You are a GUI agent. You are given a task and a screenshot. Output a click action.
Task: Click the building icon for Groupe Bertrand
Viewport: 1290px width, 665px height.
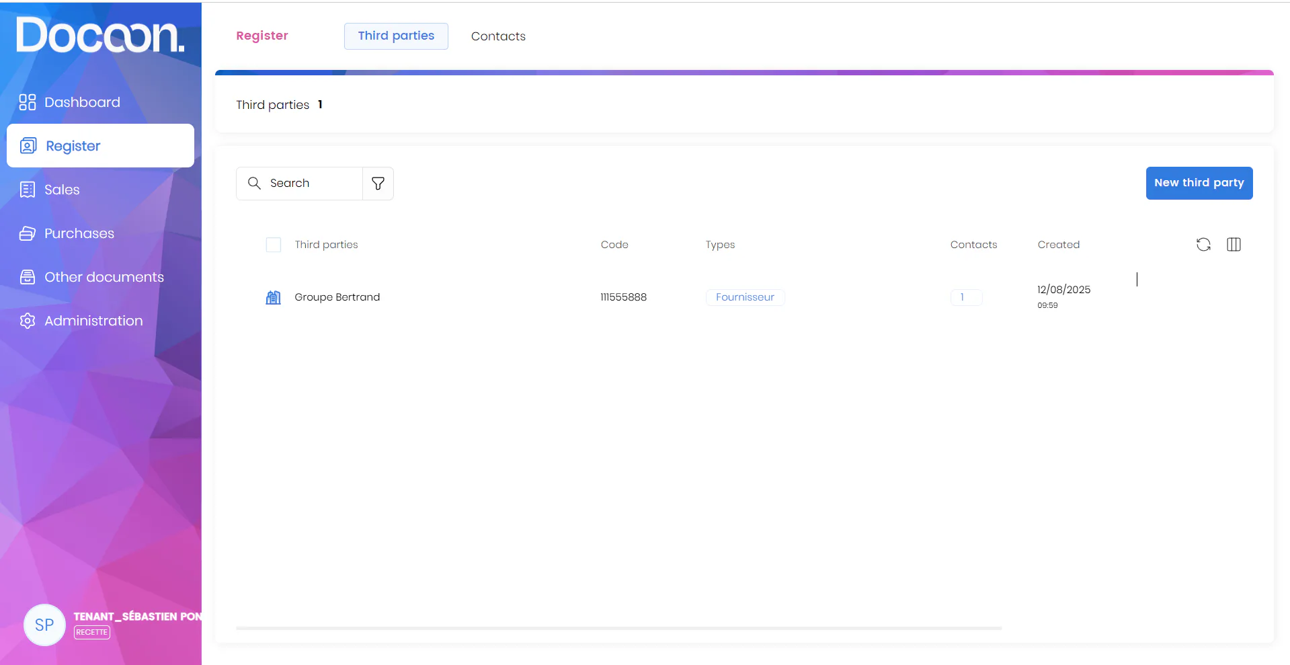274,297
